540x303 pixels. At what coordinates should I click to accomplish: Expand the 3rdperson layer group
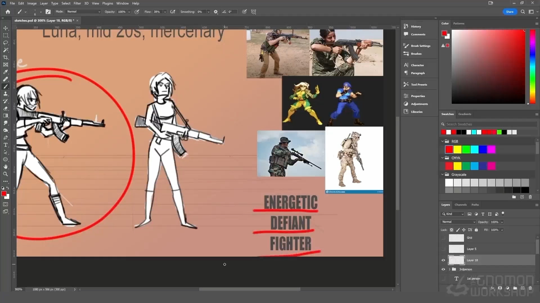click(449, 269)
